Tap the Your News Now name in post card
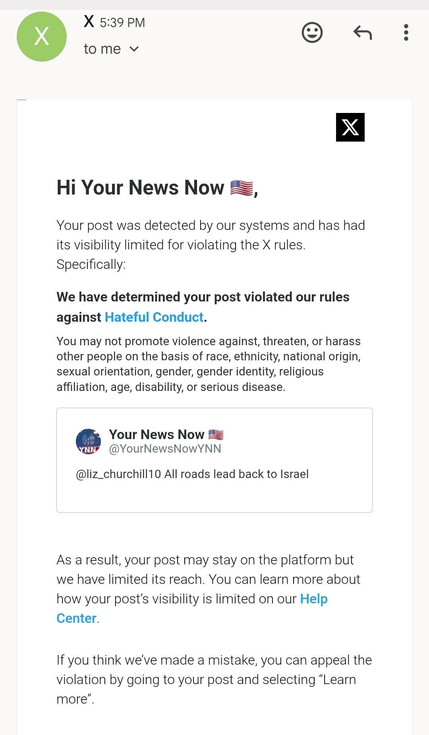The image size is (429, 735). pyautogui.click(x=157, y=434)
